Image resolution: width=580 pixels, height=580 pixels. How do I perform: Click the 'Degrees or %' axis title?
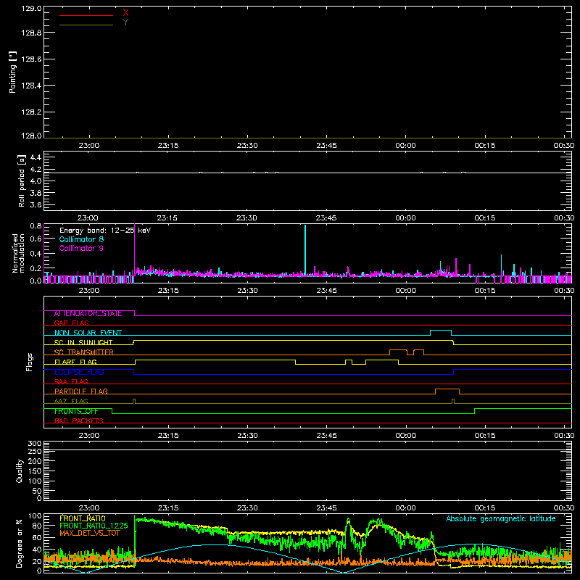point(20,544)
